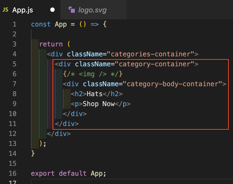Click line number 9 in the gutter
The height and width of the screenshot is (184, 233).
(x=14, y=104)
